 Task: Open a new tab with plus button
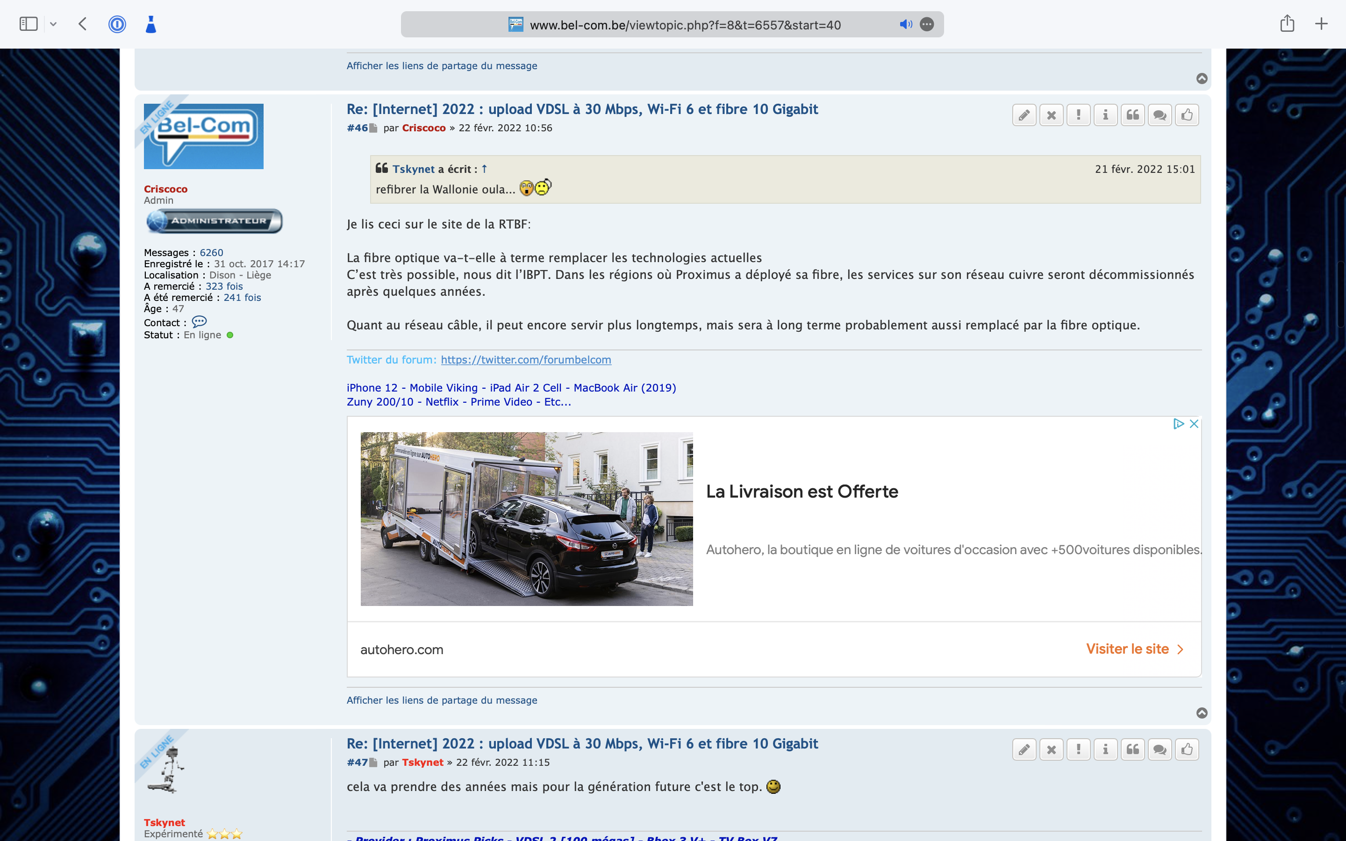tap(1321, 24)
